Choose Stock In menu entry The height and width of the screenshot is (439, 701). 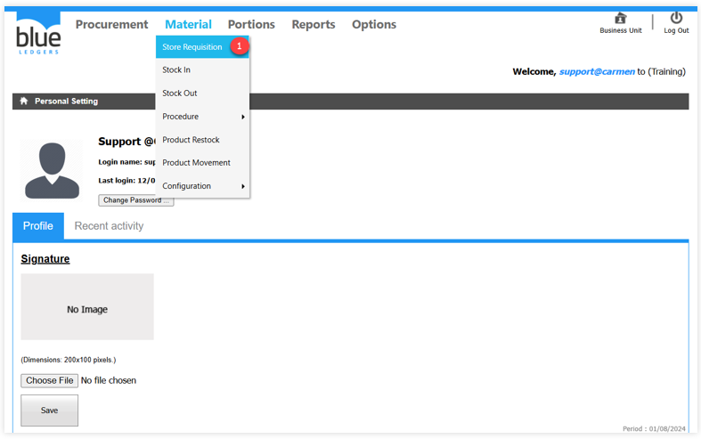pyautogui.click(x=176, y=70)
